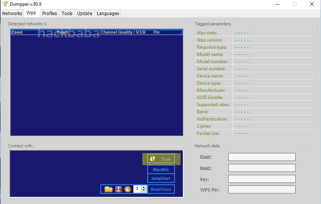Image resolution: width=321 pixels, height=204 pixels.
Task: Decrease the BruteForce counter with down arrow
Action: (144, 191)
